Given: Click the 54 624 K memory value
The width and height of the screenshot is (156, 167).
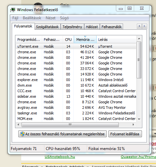Looking at the screenshot, I should point(87,46).
